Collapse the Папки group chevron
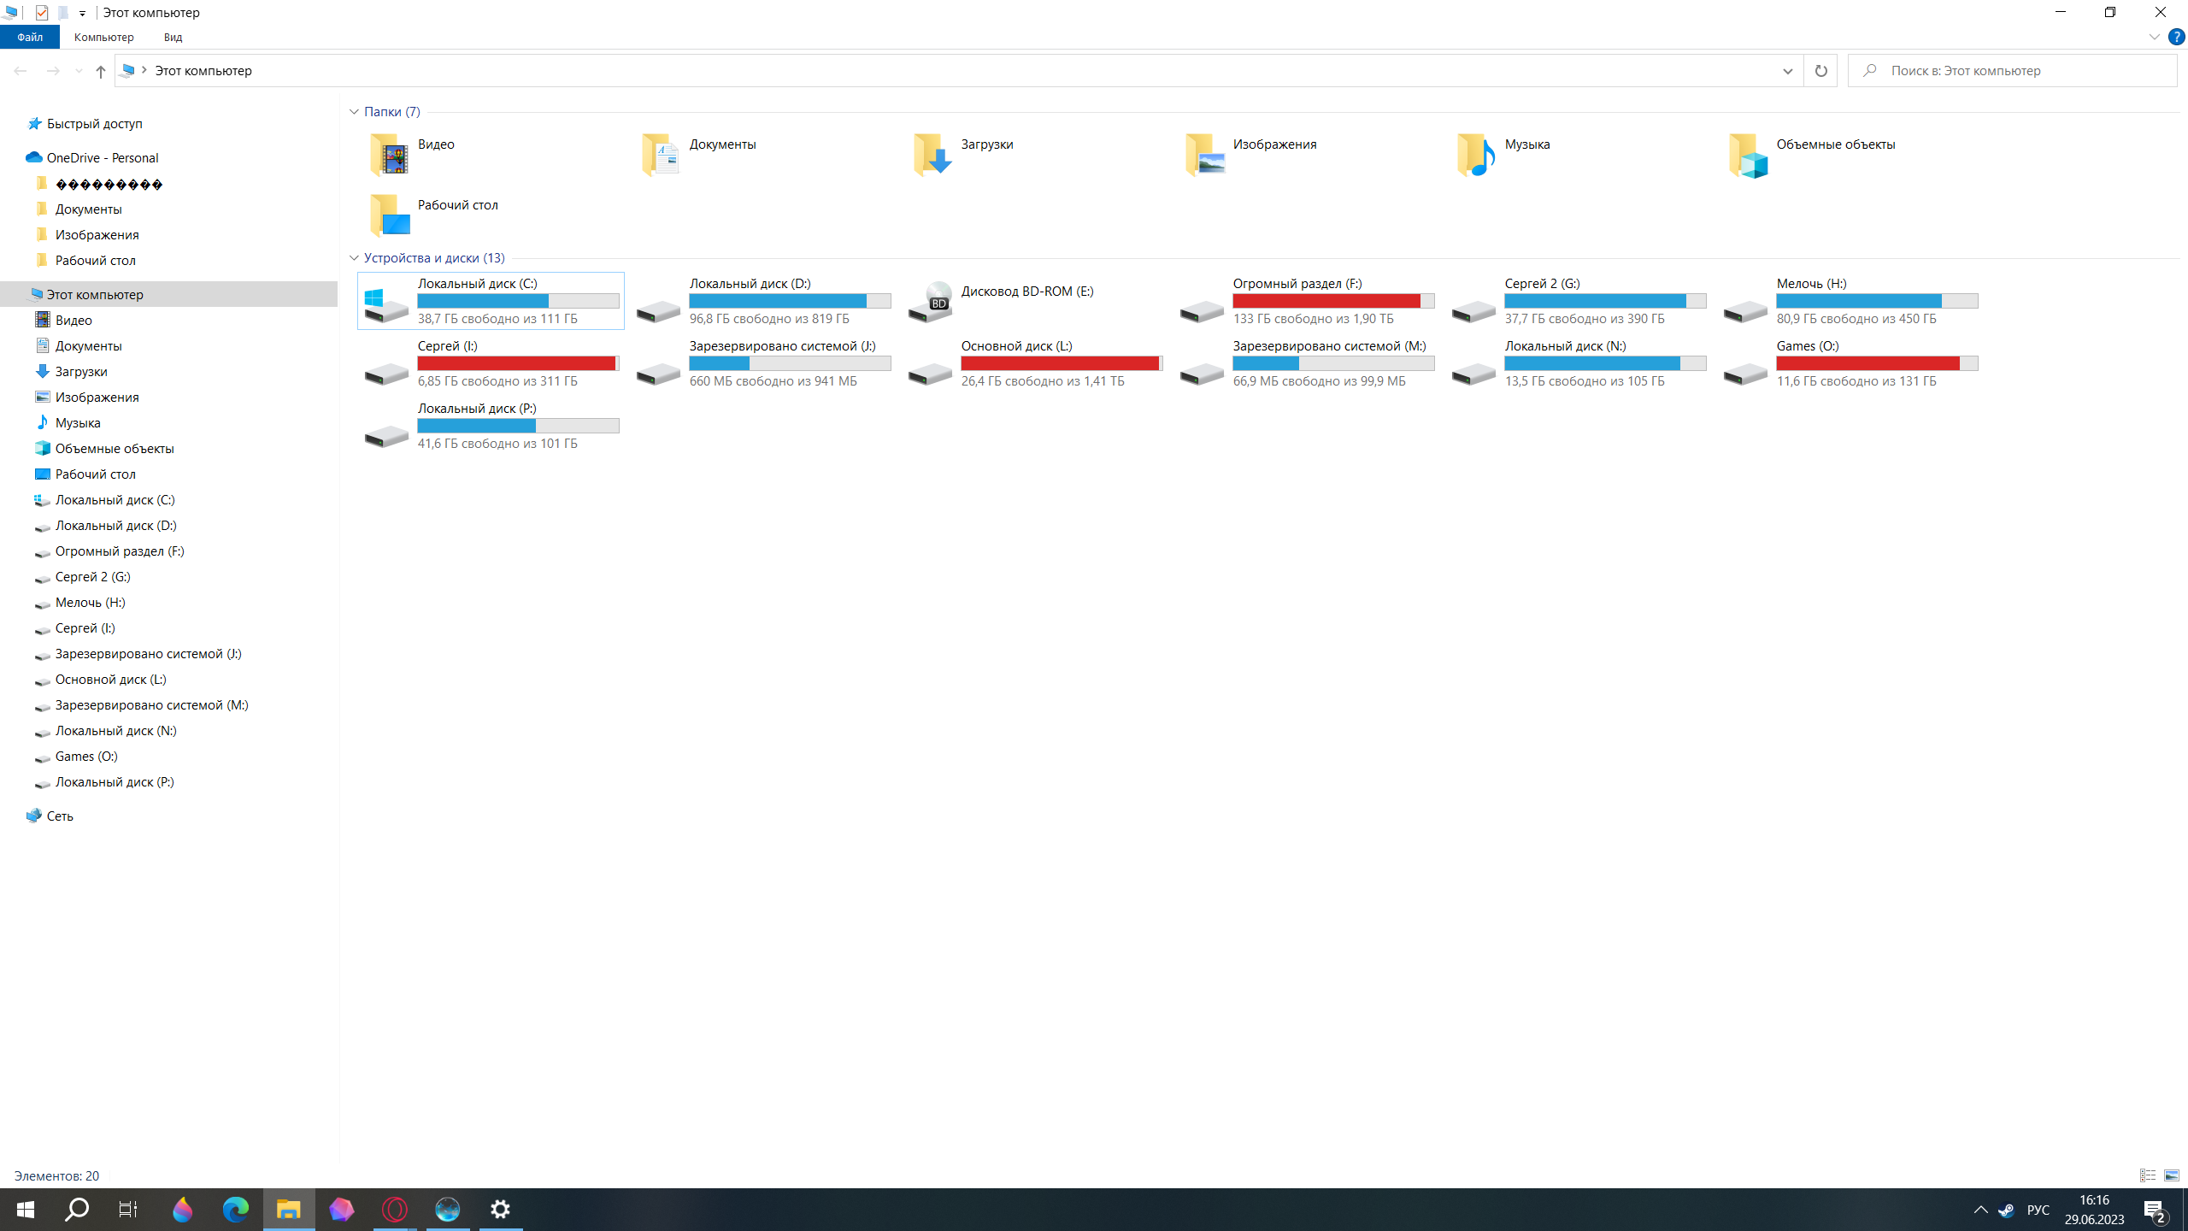The width and height of the screenshot is (2188, 1231). tap(354, 112)
